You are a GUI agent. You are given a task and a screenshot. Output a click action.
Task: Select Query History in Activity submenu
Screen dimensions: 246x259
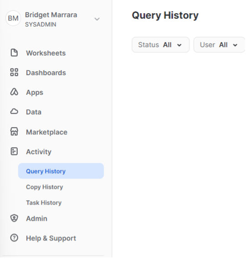coord(61,171)
